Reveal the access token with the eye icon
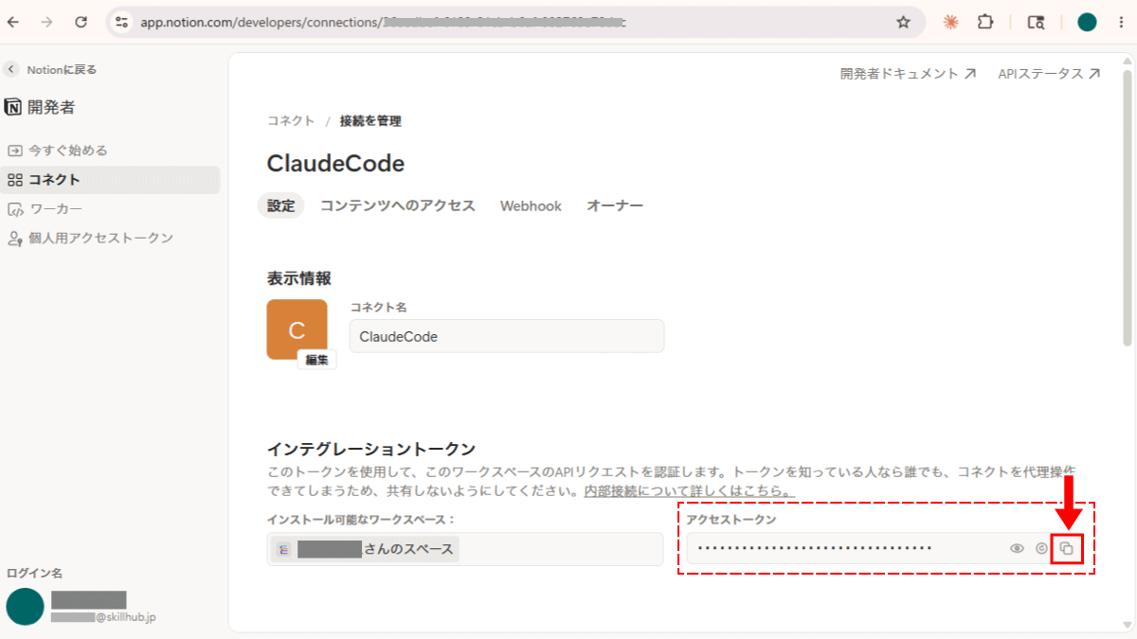This screenshot has height=639, width=1137. click(x=1018, y=548)
